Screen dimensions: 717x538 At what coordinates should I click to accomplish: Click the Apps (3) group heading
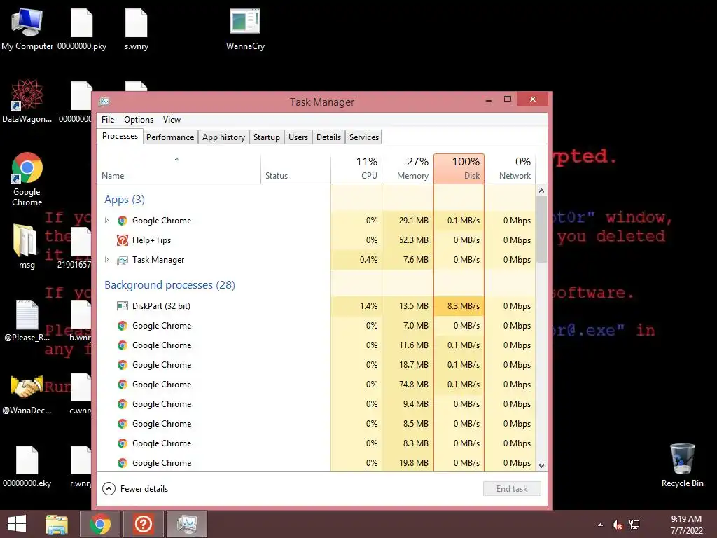coord(125,200)
